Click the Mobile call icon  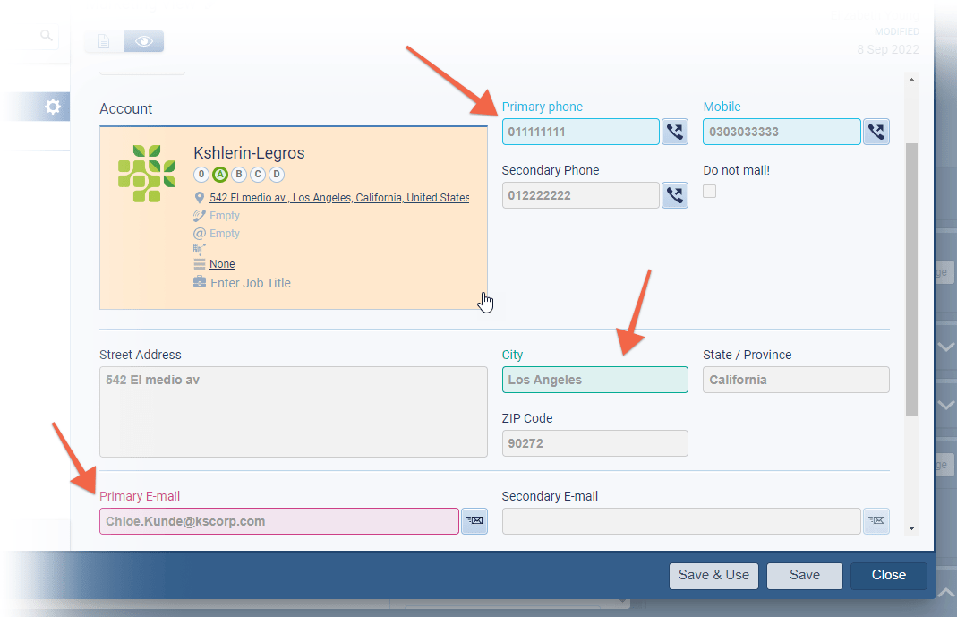coord(876,132)
